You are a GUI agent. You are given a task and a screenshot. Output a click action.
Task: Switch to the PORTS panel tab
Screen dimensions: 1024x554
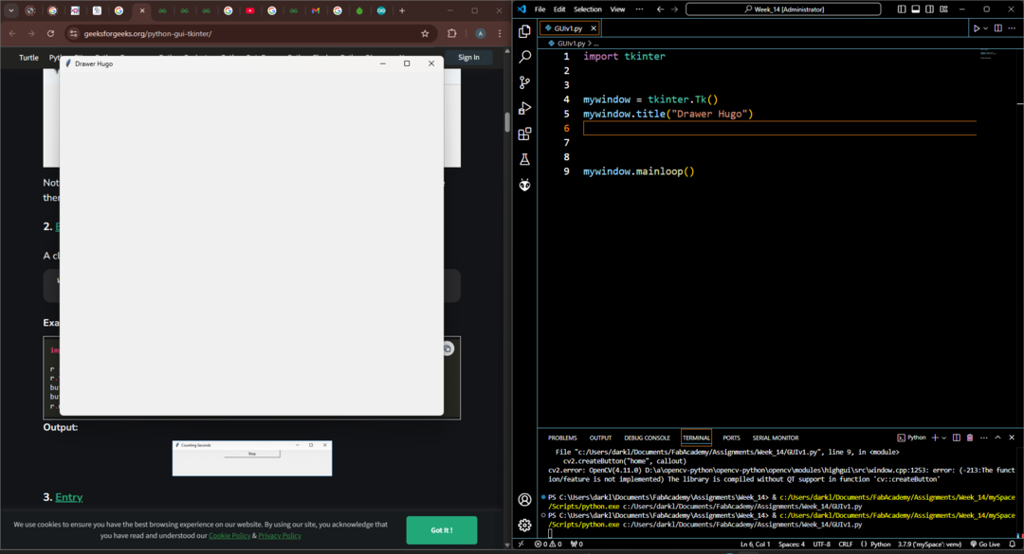pos(731,438)
